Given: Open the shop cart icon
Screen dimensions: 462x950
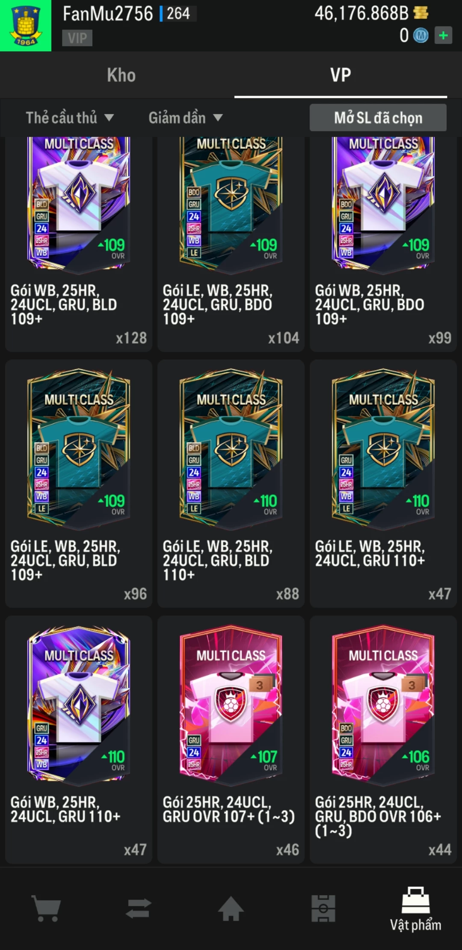Looking at the screenshot, I should click(46, 908).
